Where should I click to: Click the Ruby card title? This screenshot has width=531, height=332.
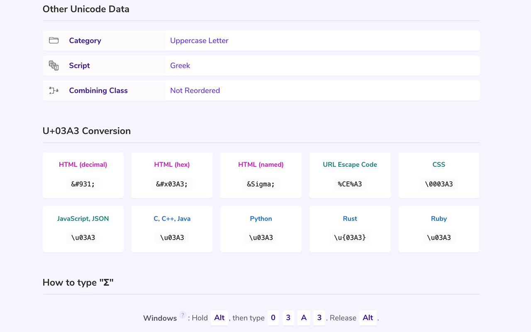pos(439,219)
